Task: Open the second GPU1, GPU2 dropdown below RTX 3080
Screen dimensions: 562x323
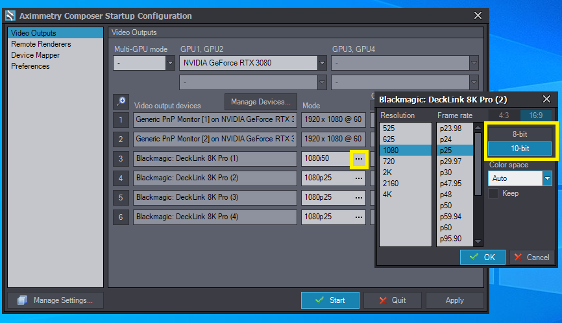Action: 323,82
